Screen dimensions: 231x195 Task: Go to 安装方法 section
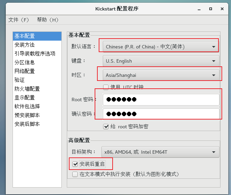(37, 45)
